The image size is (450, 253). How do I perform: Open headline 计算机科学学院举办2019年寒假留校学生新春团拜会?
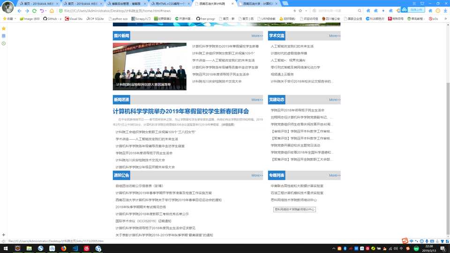(181, 111)
